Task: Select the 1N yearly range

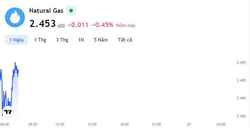Action: coord(81,40)
